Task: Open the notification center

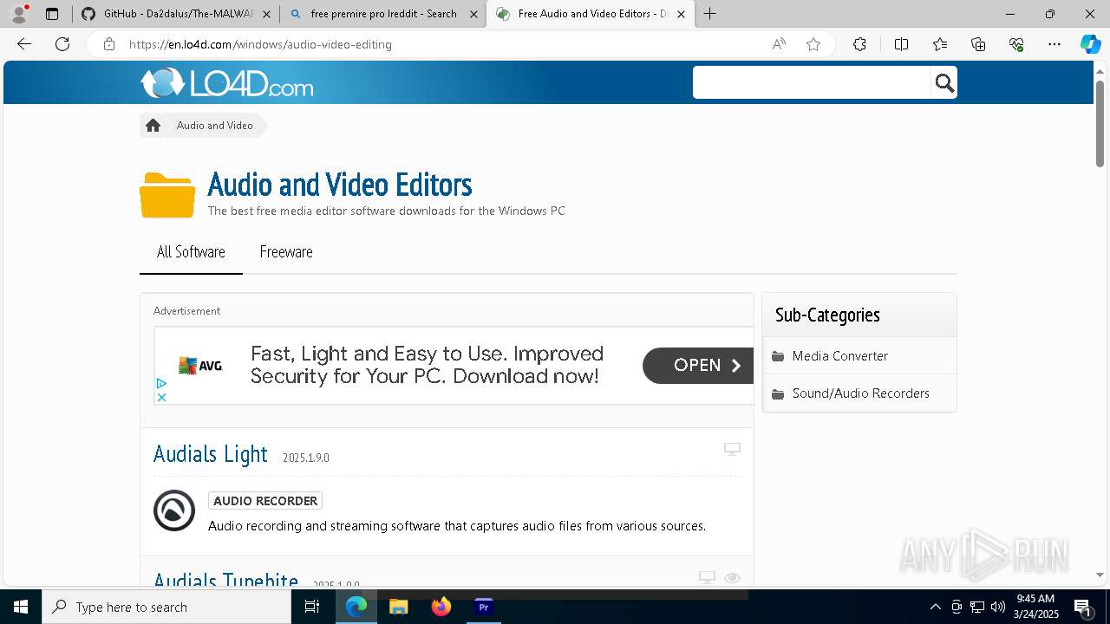Action: pos(1083,608)
